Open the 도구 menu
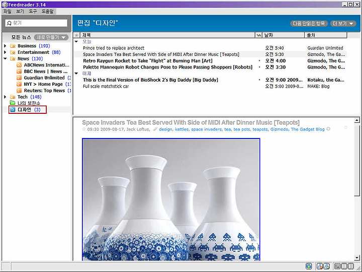This screenshot has height=272, width=362. click(x=33, y=11)
